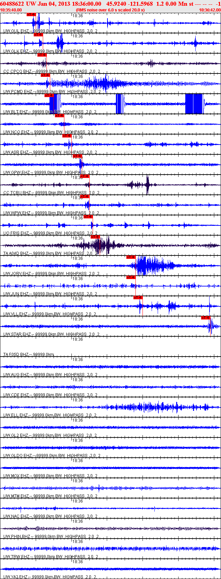The width and height of the screenshot is (221, 579).
Task: Select the red pick flag on UW.PCMD
Action: 45,75
